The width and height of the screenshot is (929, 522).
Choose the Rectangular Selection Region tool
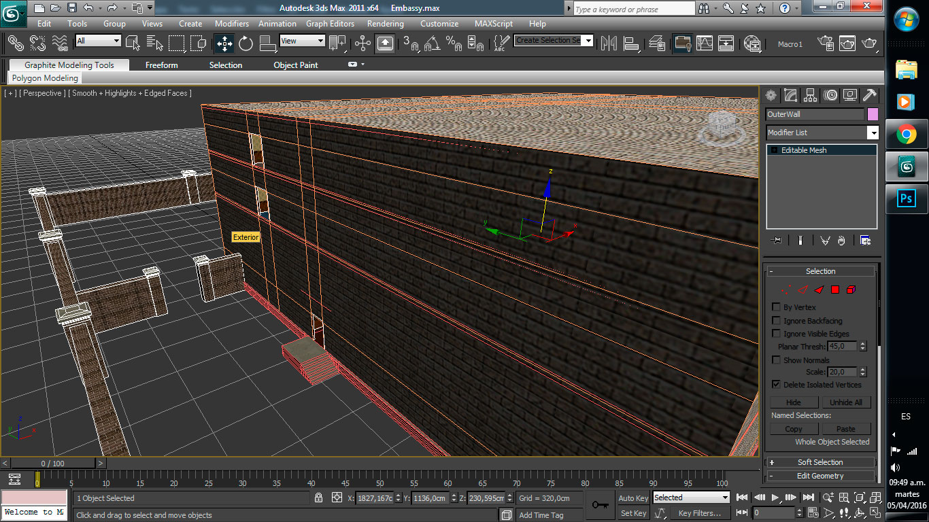tap(177, 43)
